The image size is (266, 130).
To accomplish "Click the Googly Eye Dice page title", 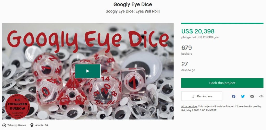I will click(133, 4).
